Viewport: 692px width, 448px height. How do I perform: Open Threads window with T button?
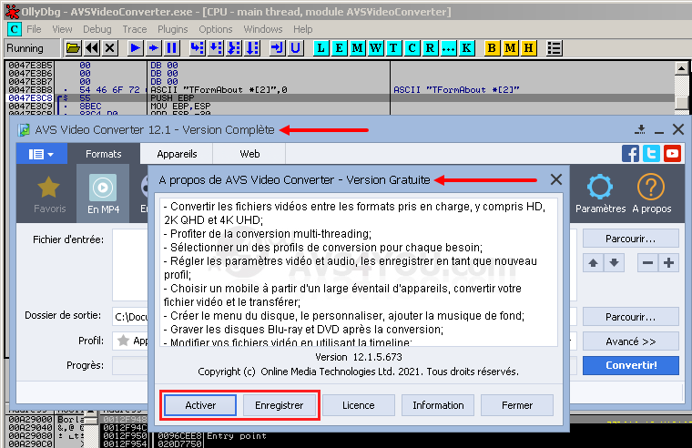393,47
